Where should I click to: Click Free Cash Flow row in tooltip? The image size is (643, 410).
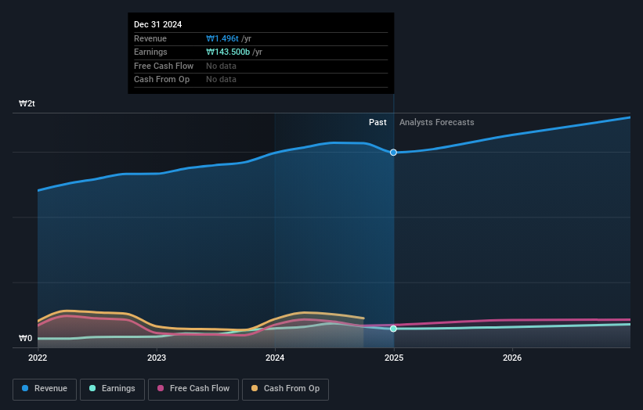[261, 66]
